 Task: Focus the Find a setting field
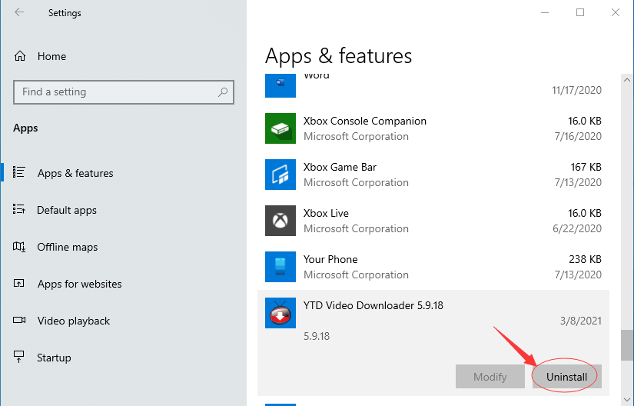pyautogui.click(x=124, y=92)
